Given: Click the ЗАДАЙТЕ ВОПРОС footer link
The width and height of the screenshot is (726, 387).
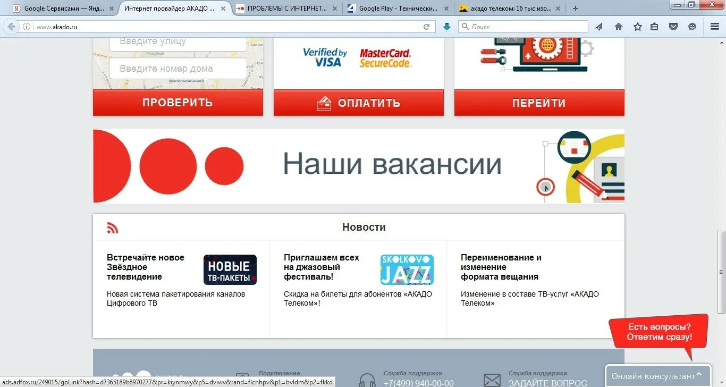Looking at the screenshot, I should coord(548,383).
